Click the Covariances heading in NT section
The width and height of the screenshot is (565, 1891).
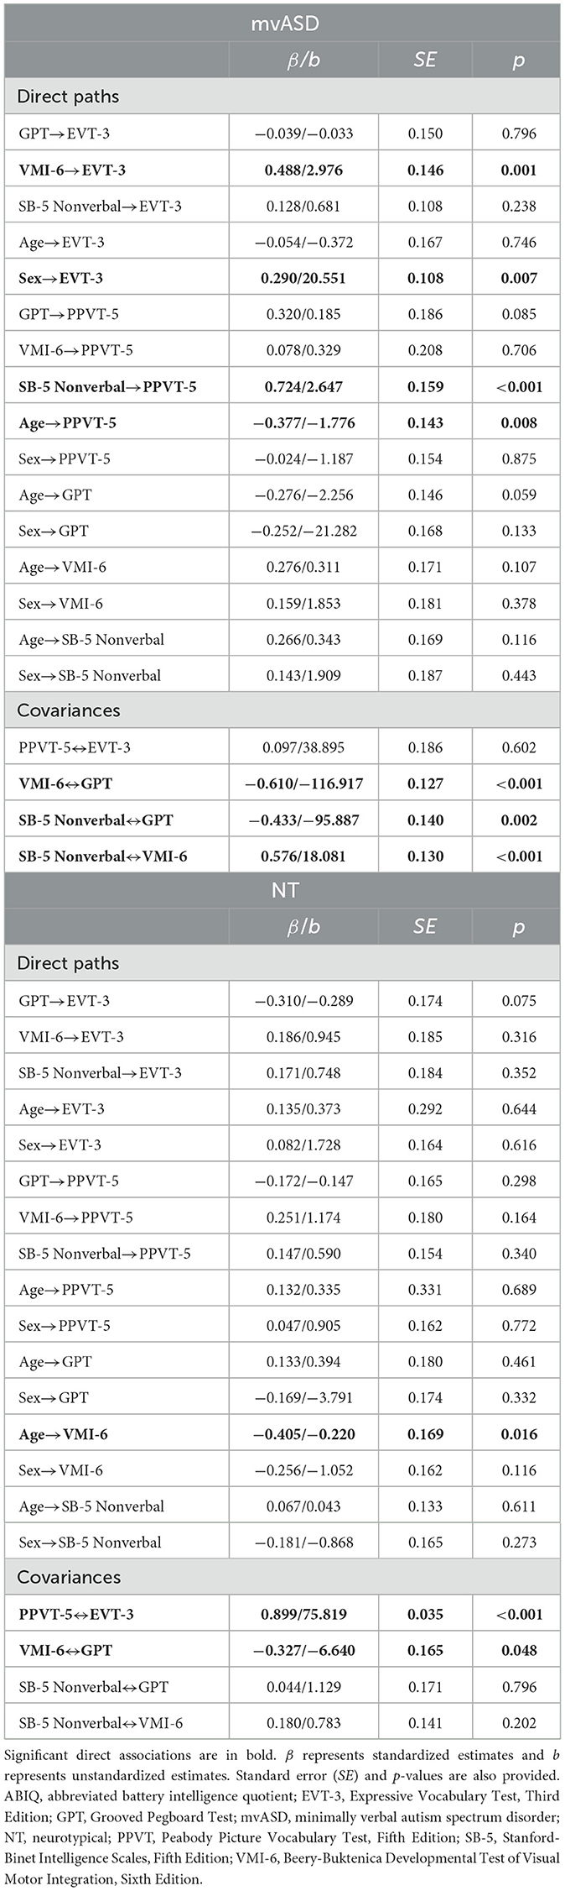point(69,1577)
